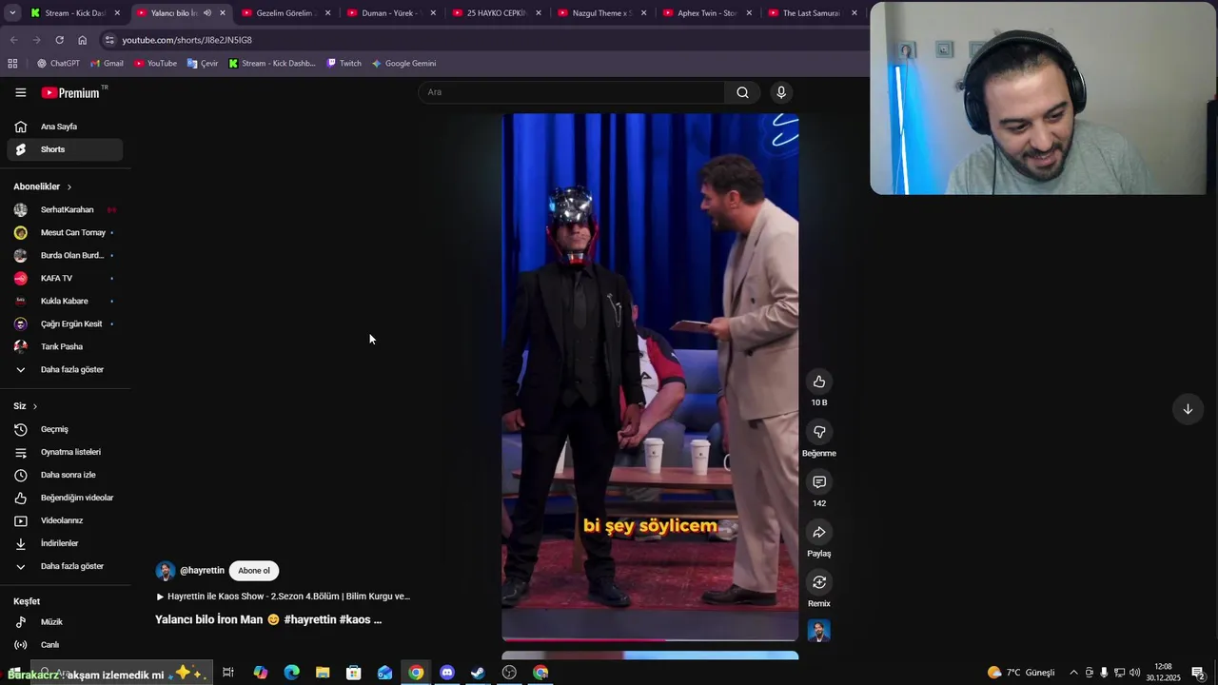Seek on the short's red progress bar

(x=650, y=639)
